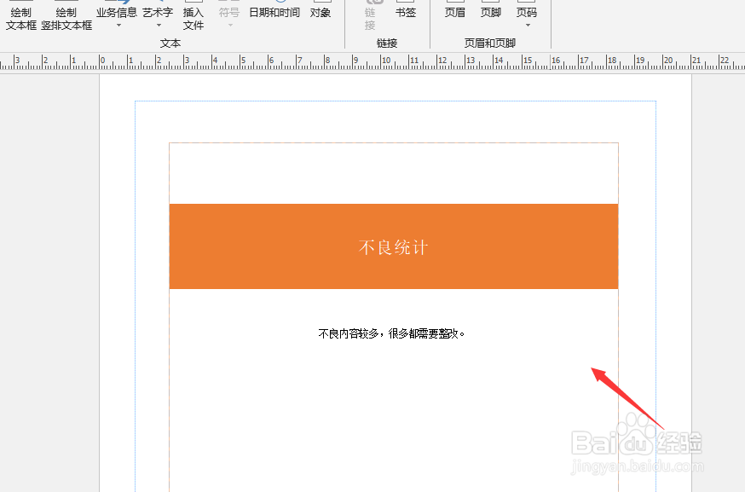Add a bookmark using the 书签 icon
745x492 pixels.
[406, 12]
